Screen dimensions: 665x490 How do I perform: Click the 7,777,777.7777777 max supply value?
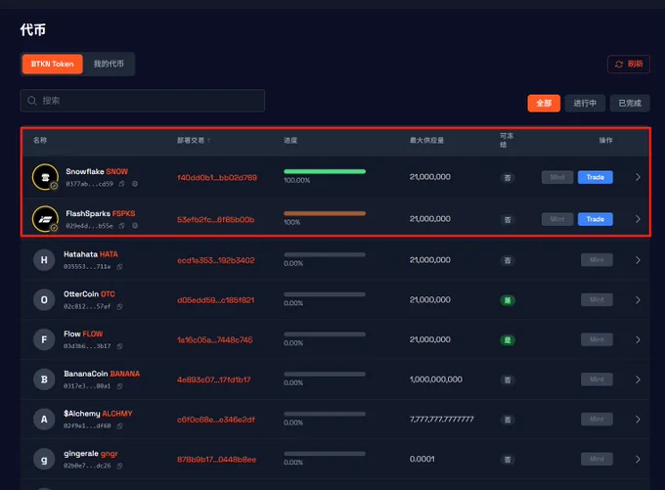tap(441, 420)
